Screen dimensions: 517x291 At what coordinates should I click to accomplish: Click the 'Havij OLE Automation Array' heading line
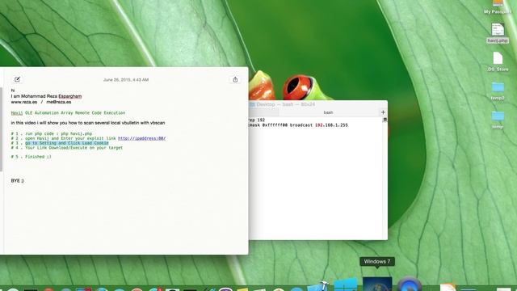68,113
